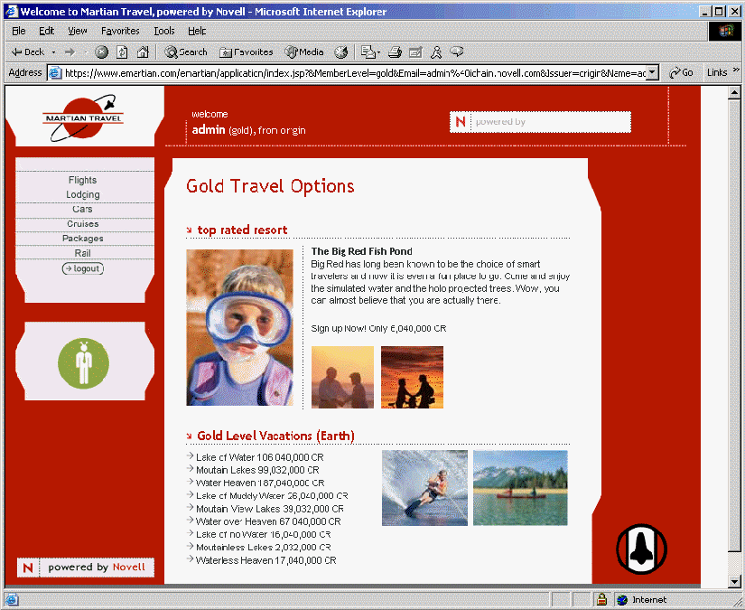Click the Discuss speech bubble icon
745x610 pixels.
point(457,52)
